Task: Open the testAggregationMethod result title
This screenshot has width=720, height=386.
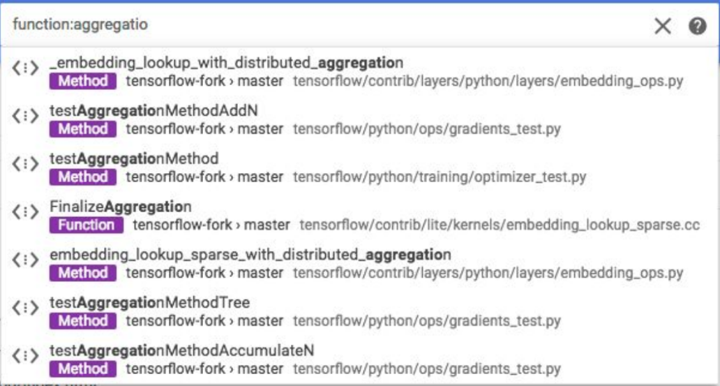Action: coord(134,158)
